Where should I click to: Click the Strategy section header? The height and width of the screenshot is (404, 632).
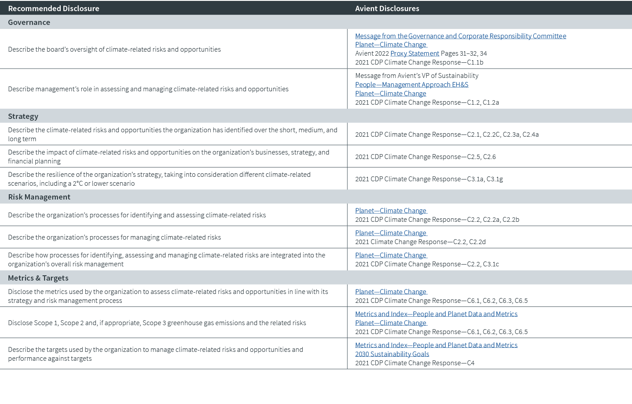tap(23, 116)
